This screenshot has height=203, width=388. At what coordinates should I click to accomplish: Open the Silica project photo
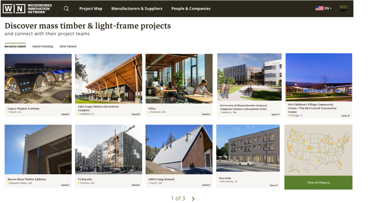[x=179, y=79]
